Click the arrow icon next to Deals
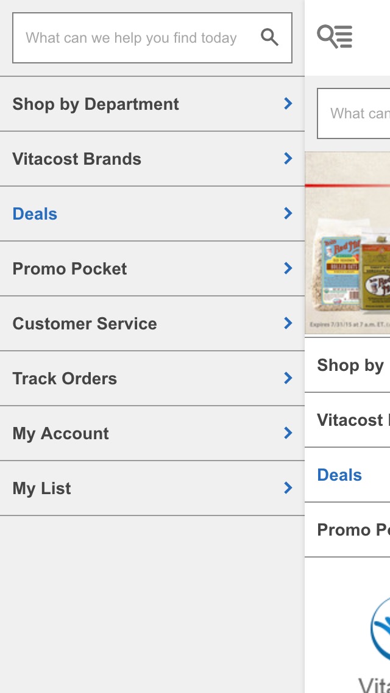Viewport: 390px width, 693px height. coord(287,214)
